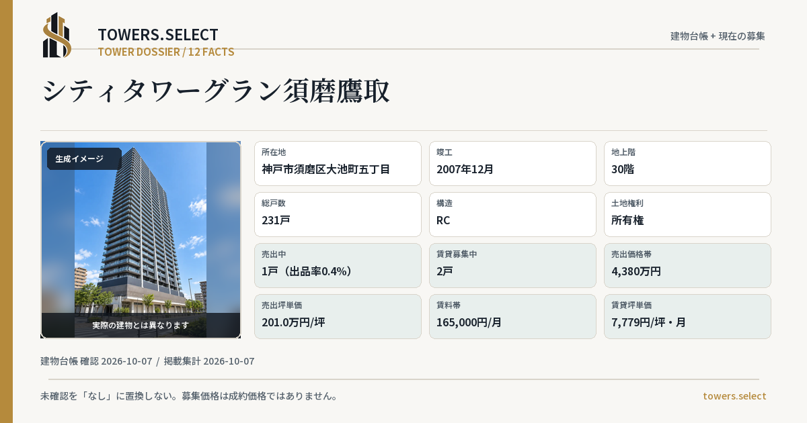Click the TOWERS.SELECT brand name

pos(158,35)
